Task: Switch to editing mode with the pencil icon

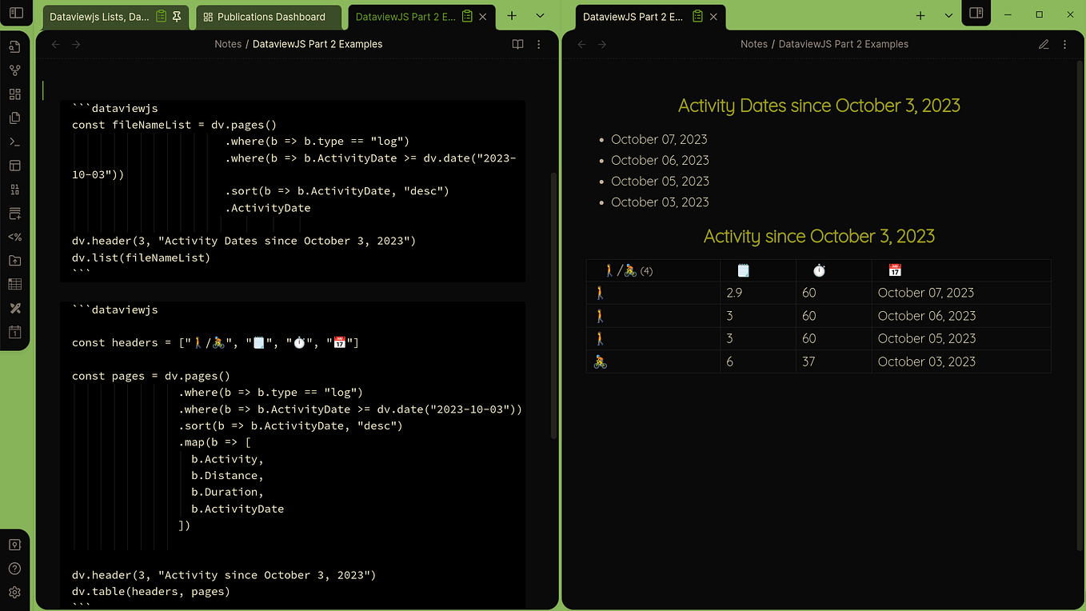Action: pos(1044,44)
